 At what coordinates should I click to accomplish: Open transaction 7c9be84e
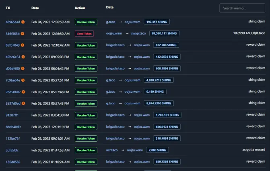coord(13,80)
